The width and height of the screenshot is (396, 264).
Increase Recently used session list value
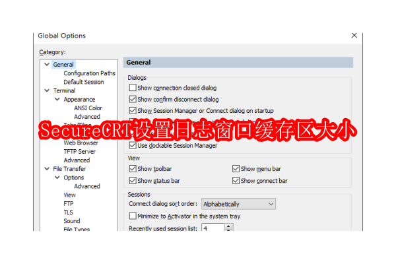(228, 226)
